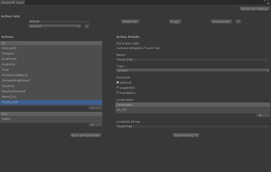Switch to the platformer action set
This screenshot has width=271, height=172.
point(130,22)
